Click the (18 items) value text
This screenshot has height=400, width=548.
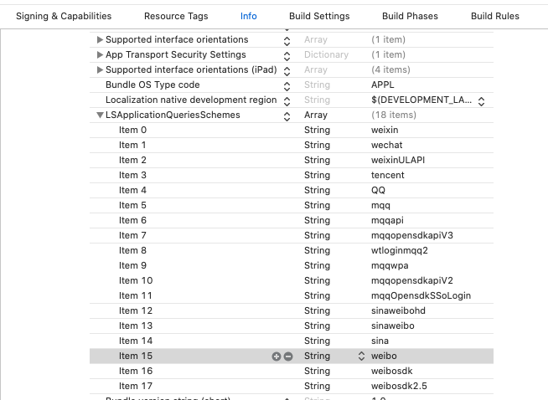(394, 115)
